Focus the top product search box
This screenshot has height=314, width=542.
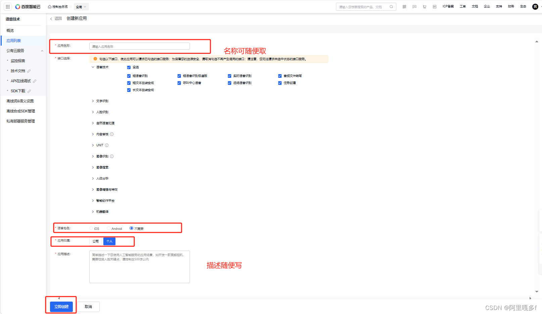pyautogui.click(x=366, y=7)
